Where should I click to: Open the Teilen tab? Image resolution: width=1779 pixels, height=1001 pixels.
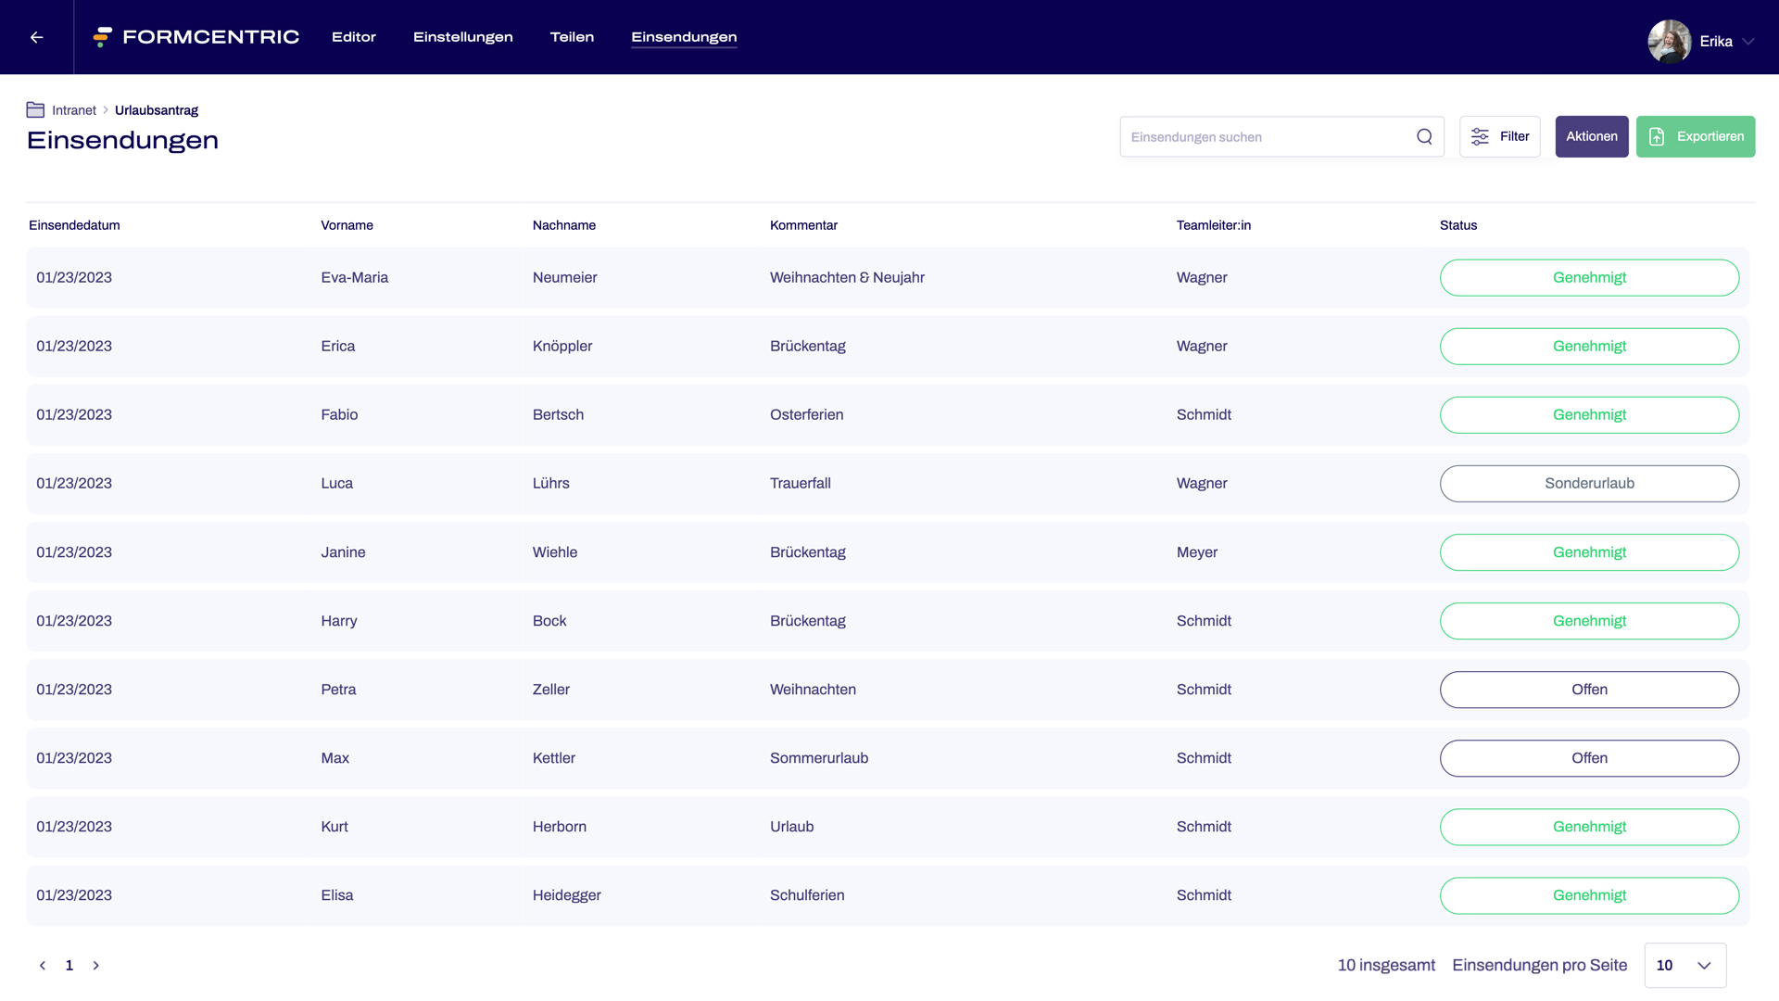572,37
